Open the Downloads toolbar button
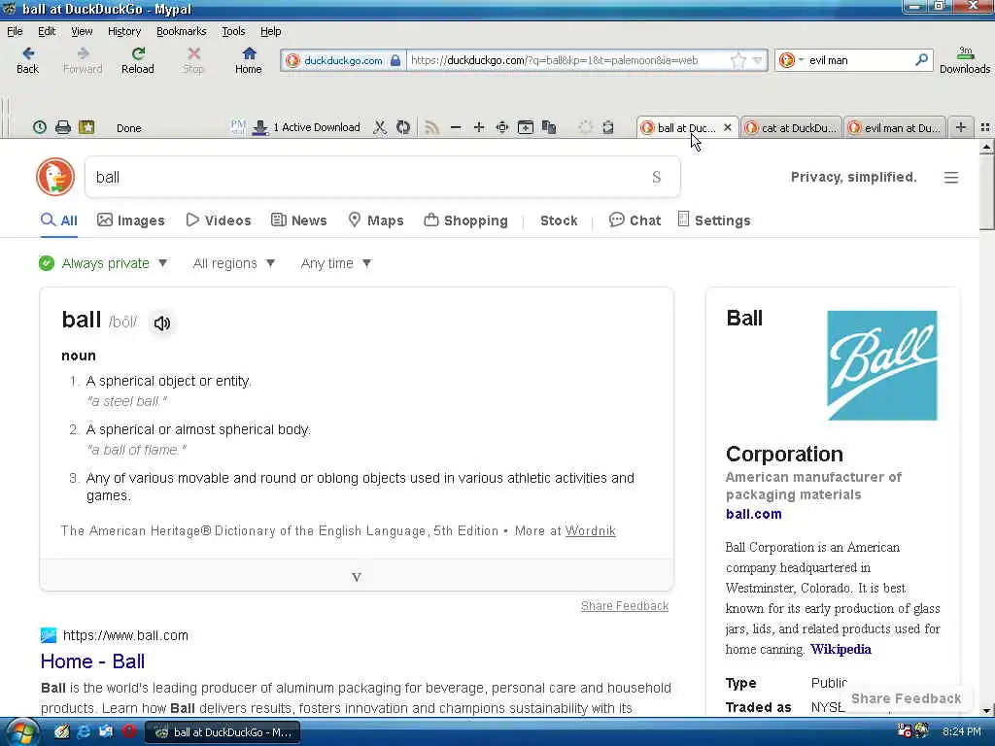Image resolution: width=995 pixels, height=746 pixels. [965, 60]
